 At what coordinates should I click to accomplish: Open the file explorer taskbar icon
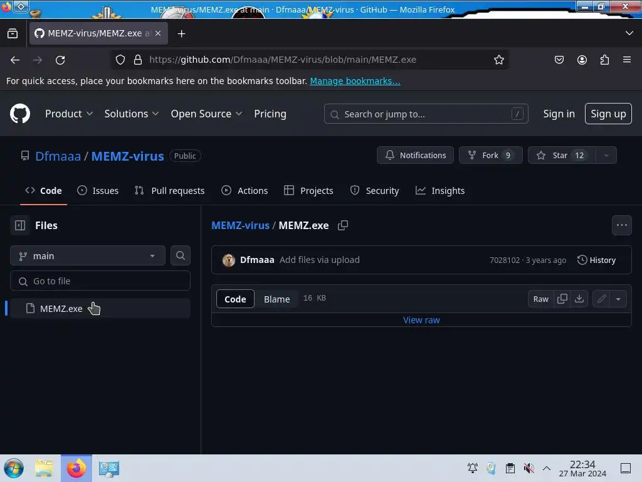pyautogui.click(x=44, y=468)
